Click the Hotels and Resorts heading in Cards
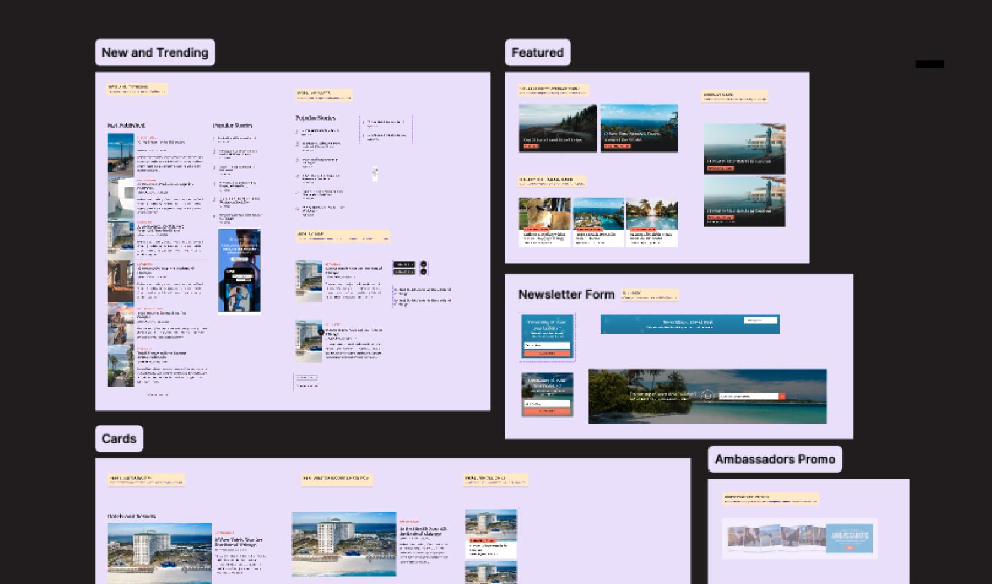The height and width of the screenshot is (584, 992). tap(132, 516)
